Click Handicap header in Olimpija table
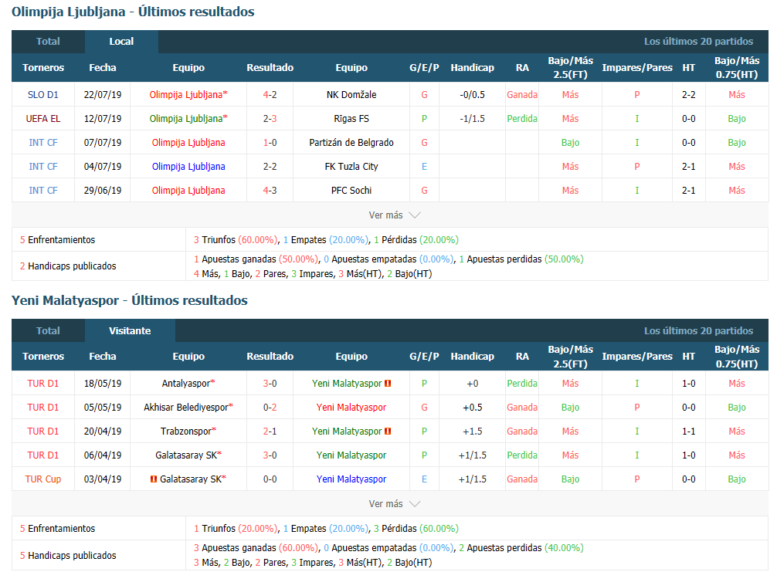This screenshot has height=572, width=777. [472, 68]
